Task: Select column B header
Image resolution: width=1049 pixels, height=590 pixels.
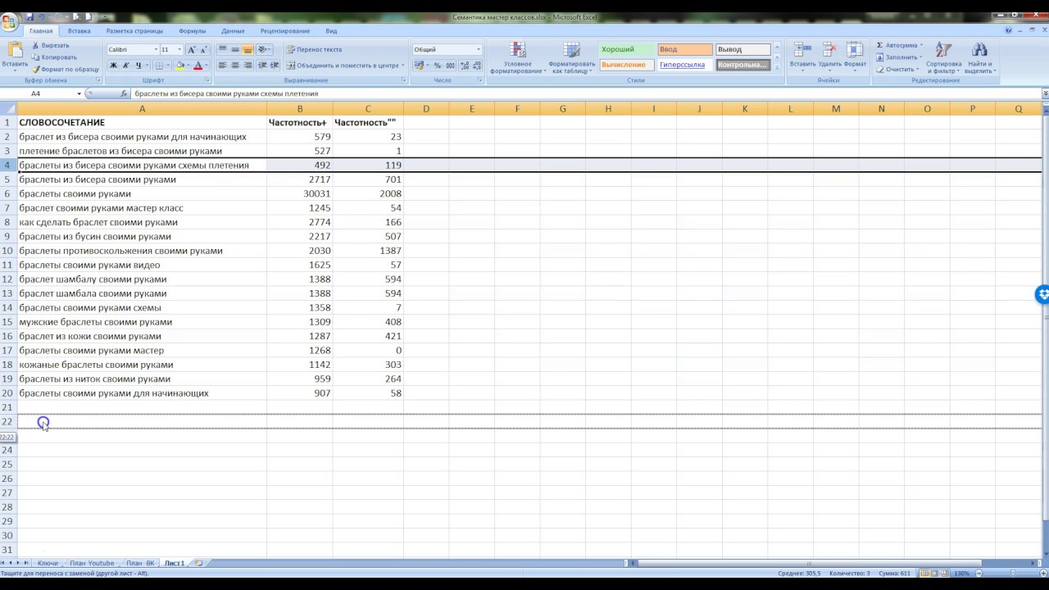Action: pos(299,109)
